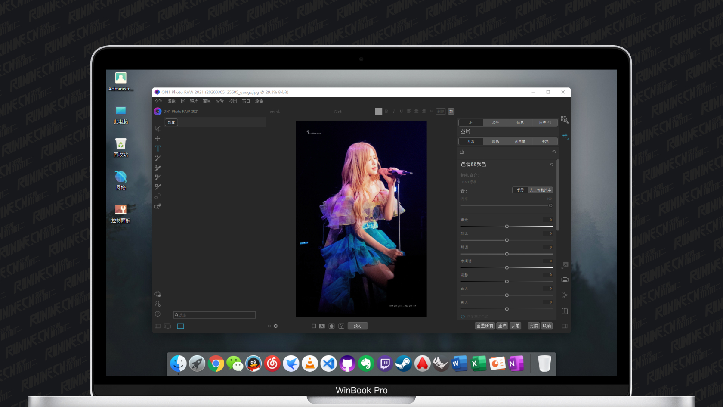Screen dimensions: 723x407
Task: Toggle soft proofing icon in bottom bar
Action: (341, 326)
